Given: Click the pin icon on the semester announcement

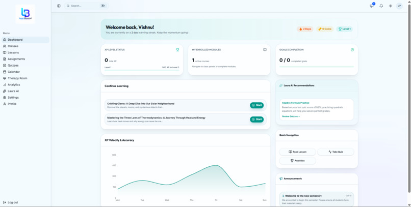Looking at the screenshot, I should tap(284, 196).
